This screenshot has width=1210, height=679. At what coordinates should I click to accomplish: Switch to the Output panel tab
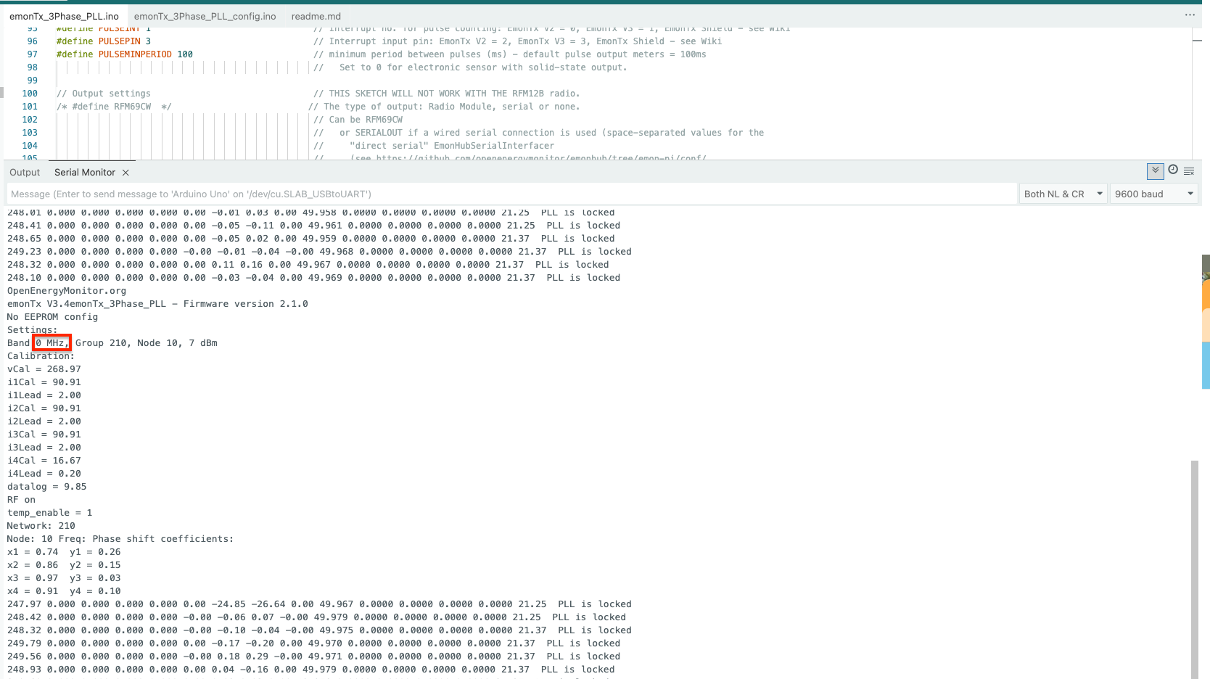25,173
